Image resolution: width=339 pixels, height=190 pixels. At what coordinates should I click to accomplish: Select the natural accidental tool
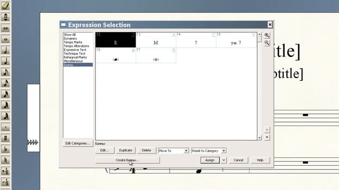[6, 160]
